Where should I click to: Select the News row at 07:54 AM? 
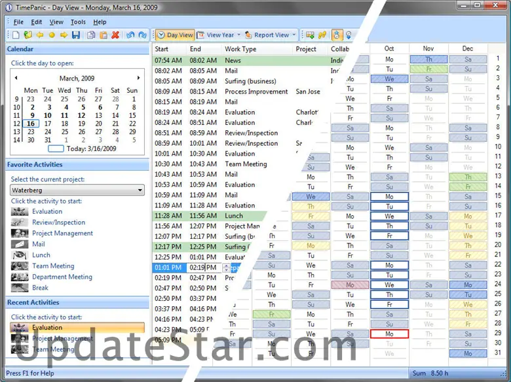(248, 60)
